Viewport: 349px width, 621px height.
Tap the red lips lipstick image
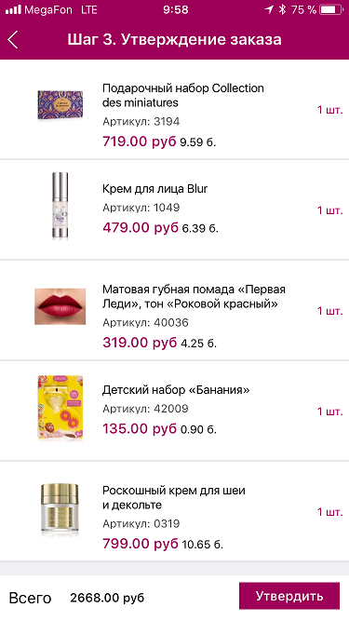coord(60,306)
